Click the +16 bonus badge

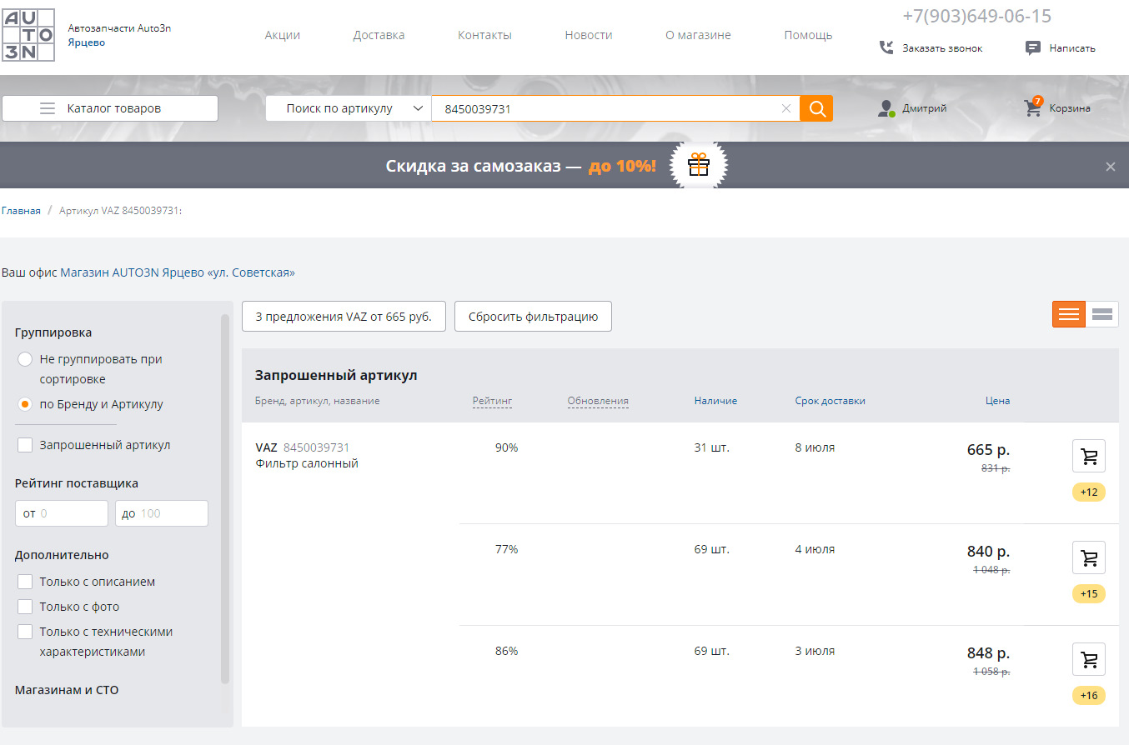pos(1088,695)
